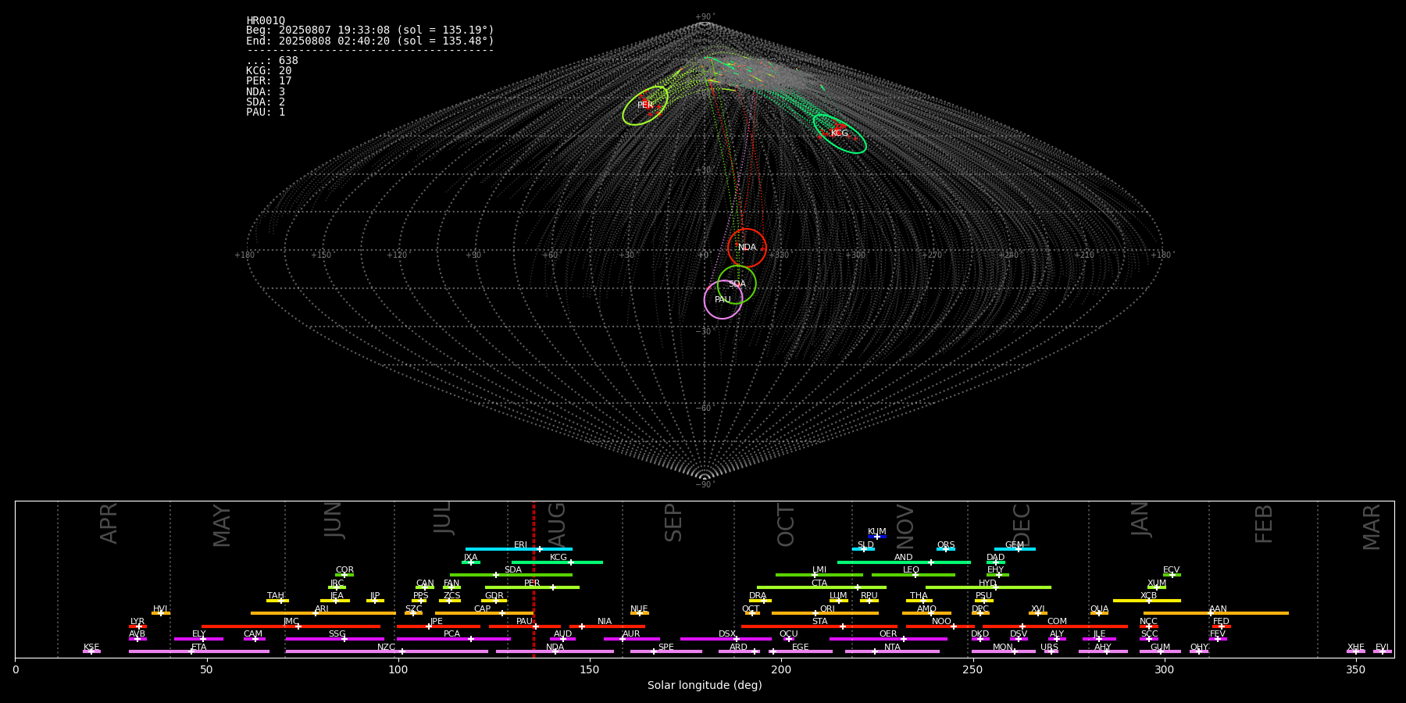Click the SLD shower bar in the timeline

click(x=863, y=549)
